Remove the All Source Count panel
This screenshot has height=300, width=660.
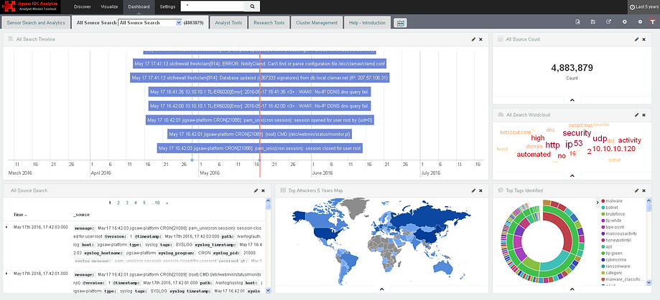(x=643, y=39)
